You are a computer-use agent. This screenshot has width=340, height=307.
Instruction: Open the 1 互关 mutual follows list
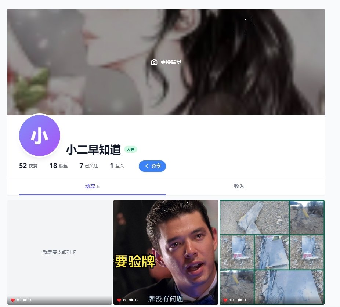[117, 166]
